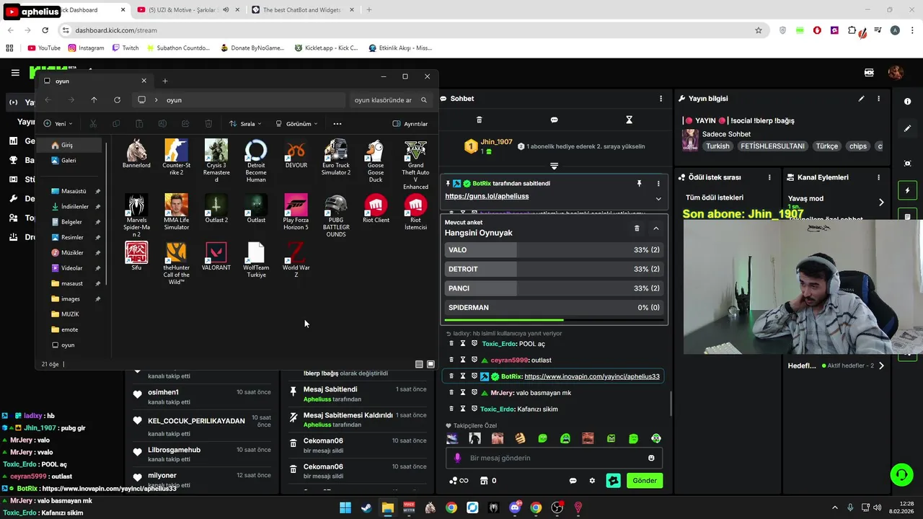
Task: Select Grand Theft Auto V Enhanced icon
Action: pyautogui.click(x=415, y=165)
